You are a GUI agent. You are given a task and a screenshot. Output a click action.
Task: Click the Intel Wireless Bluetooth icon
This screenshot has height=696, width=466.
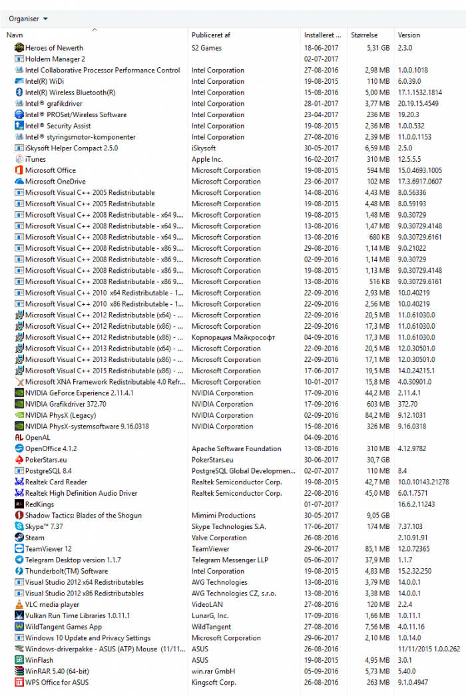tap(19, 92)
